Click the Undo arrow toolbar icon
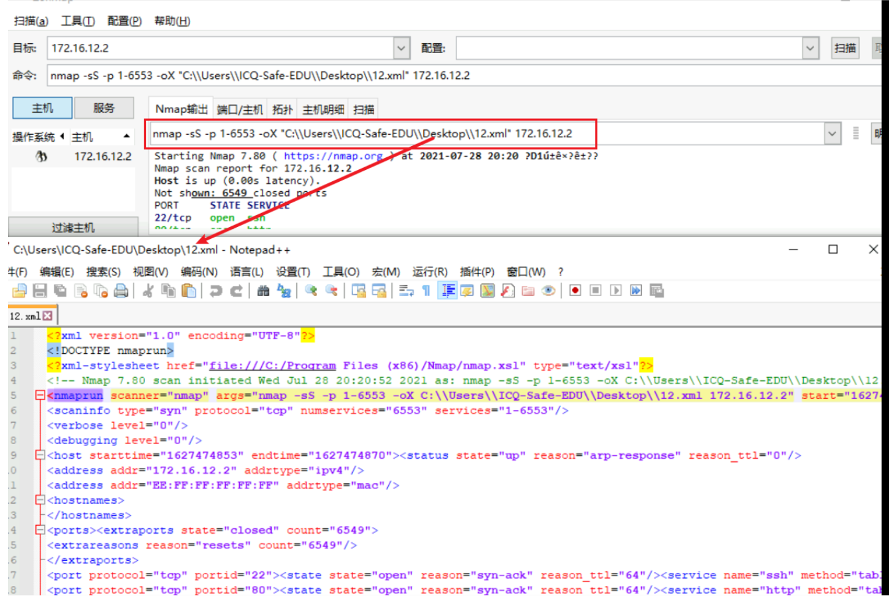This screenshot has width=889, height=602. [x=216, y=291]
